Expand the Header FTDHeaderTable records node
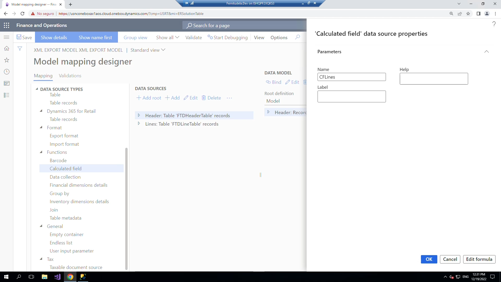The height and width of the screenshot is (282, 501). coord(139,115)
